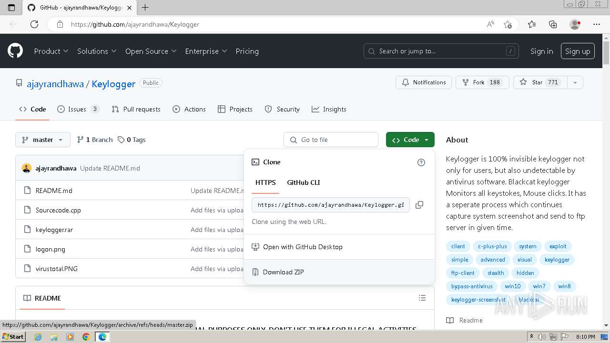The image size is (610, 343).
Task: Open clone help question mark icon
Action: pos(421,162)
